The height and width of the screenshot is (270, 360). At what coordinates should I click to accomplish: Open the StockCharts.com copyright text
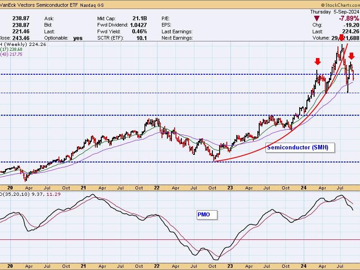(340, 5)
